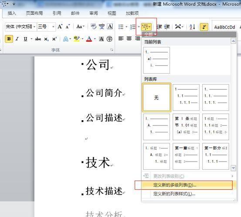Click the Asian Layout icon
This screenshot has height=217, width=241.
(x=179, y=27)
